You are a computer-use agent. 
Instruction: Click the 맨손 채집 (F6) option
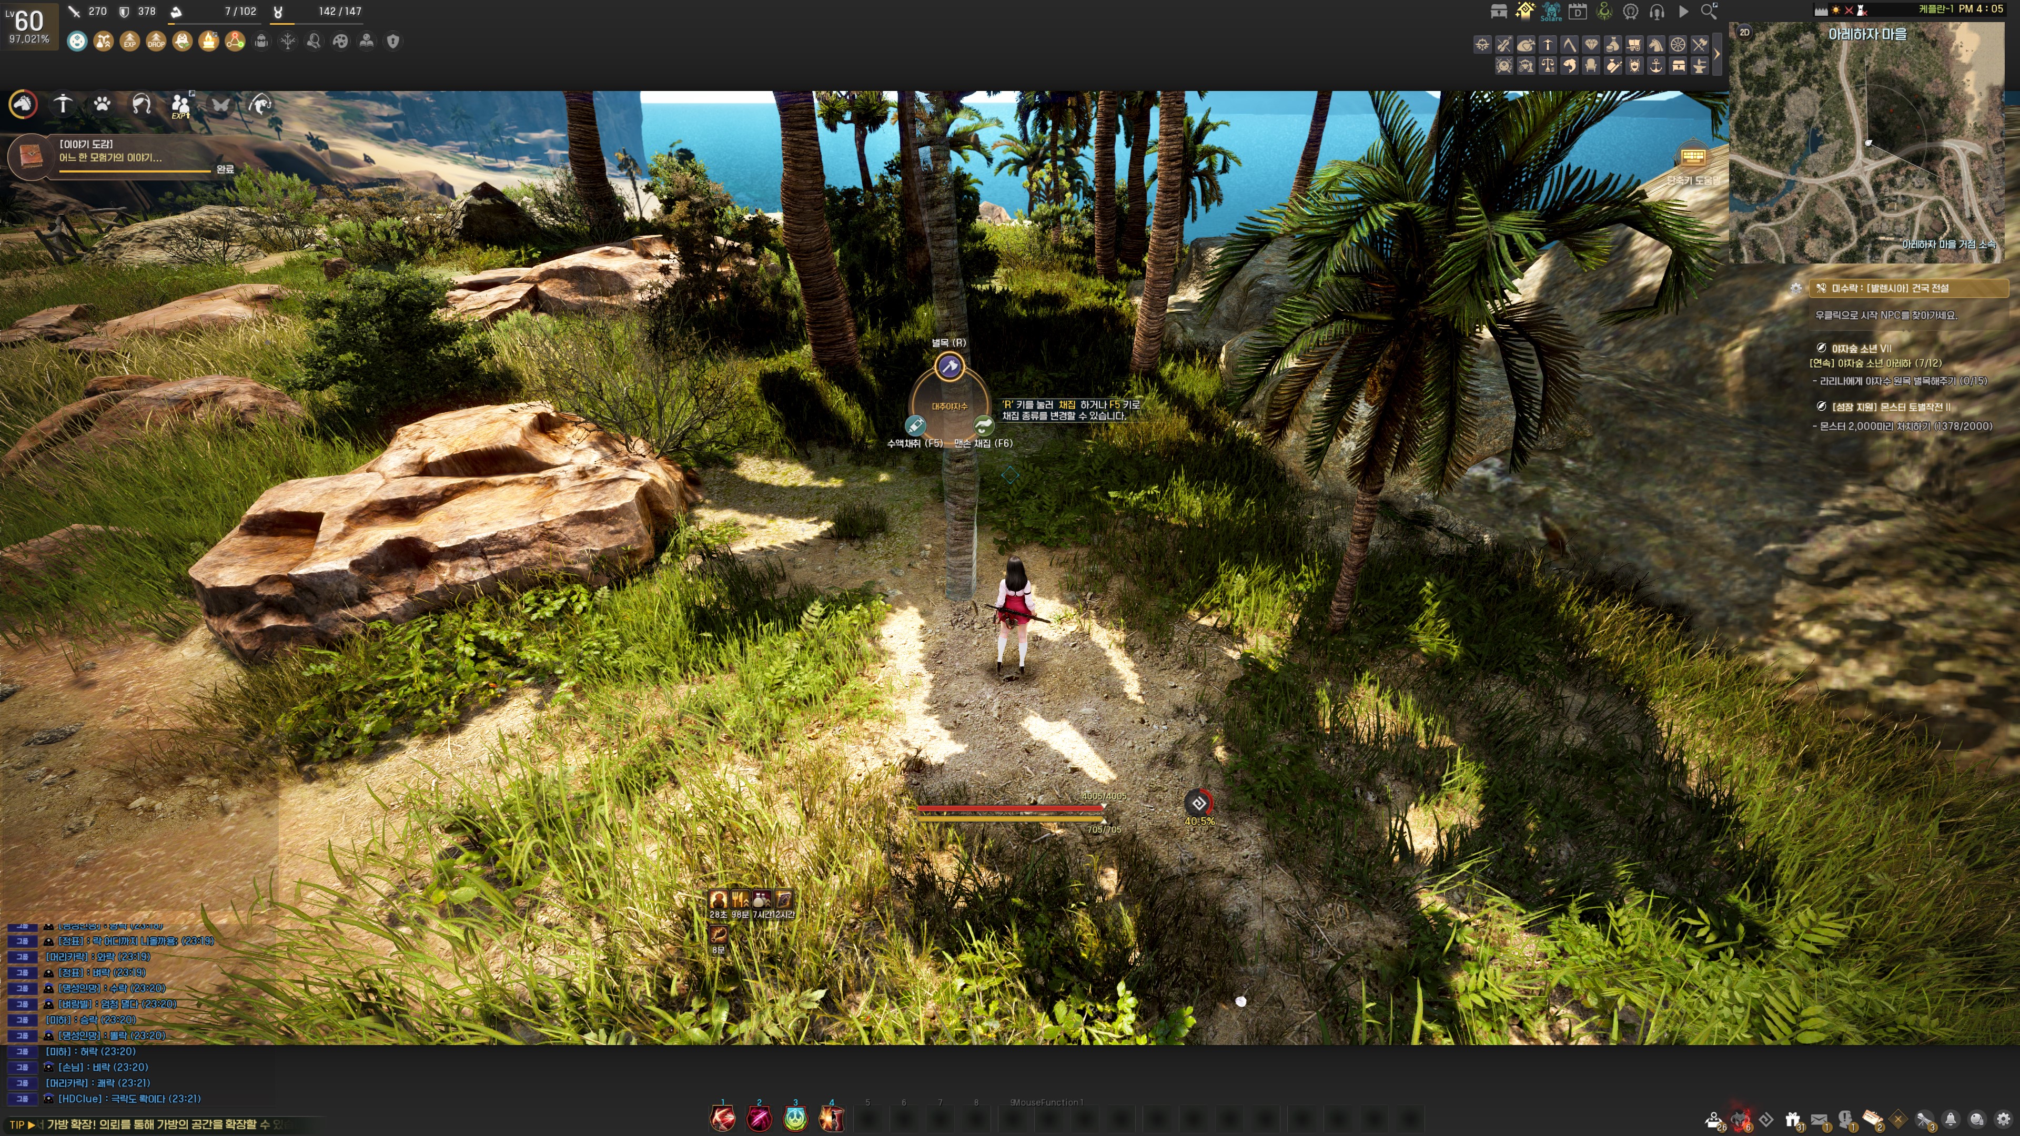[983, 425]
